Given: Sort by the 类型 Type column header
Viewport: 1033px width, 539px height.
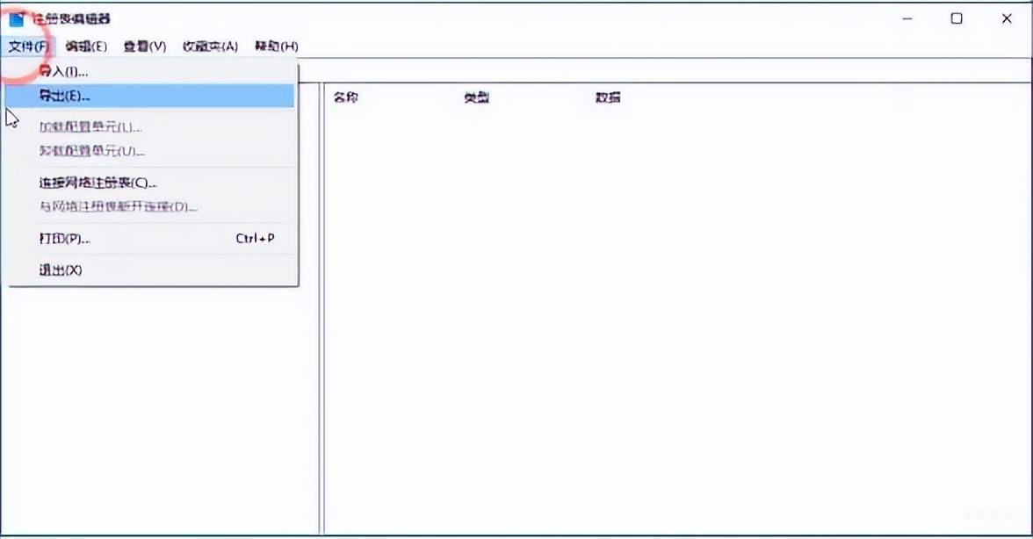Looking at the screenshot, I should [477, 97].
